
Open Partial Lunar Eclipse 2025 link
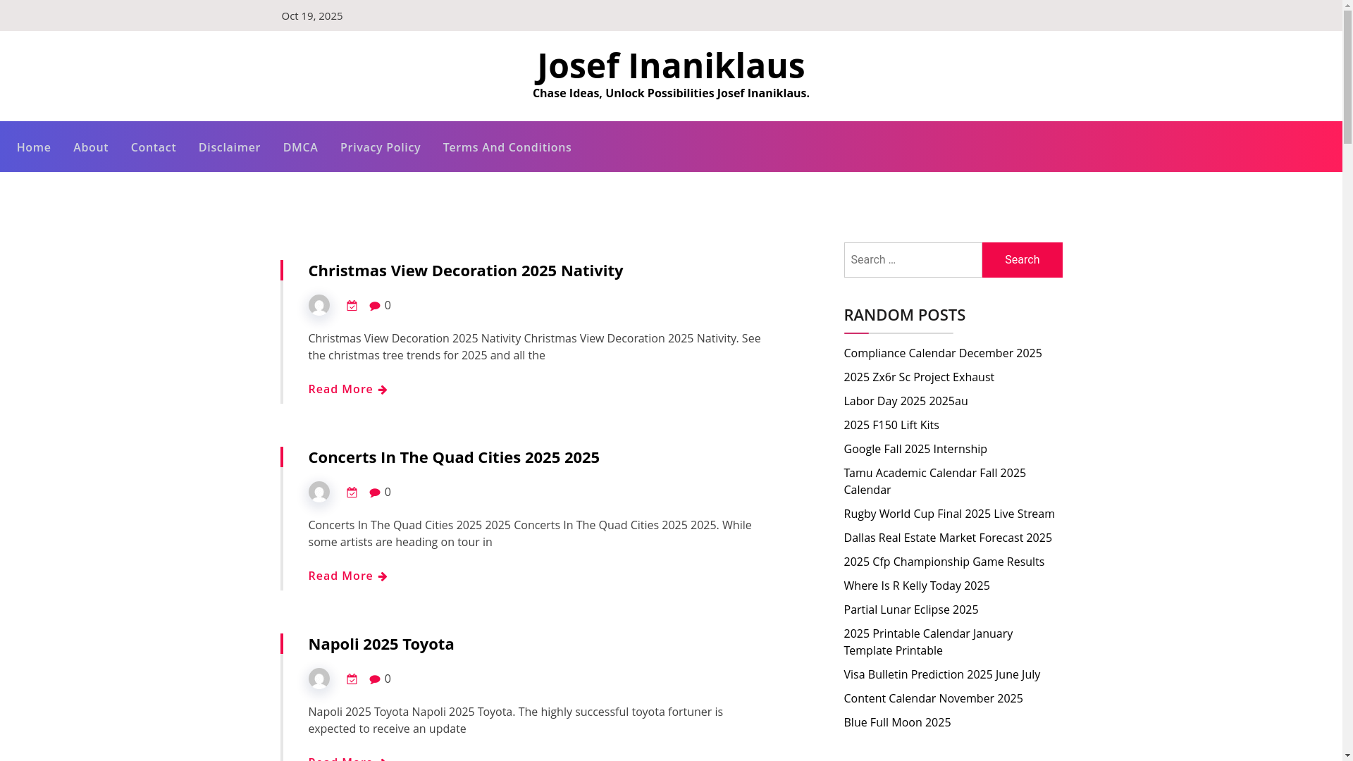(x=910, y=610)
